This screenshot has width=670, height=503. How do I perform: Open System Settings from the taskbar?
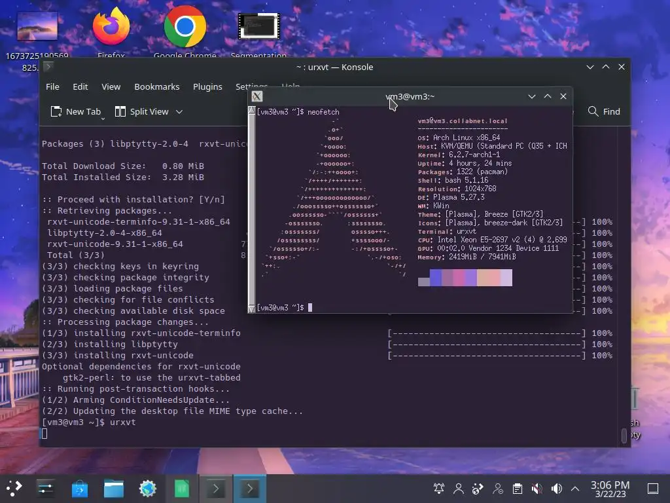pyautogui.click(x=45, y=488)
